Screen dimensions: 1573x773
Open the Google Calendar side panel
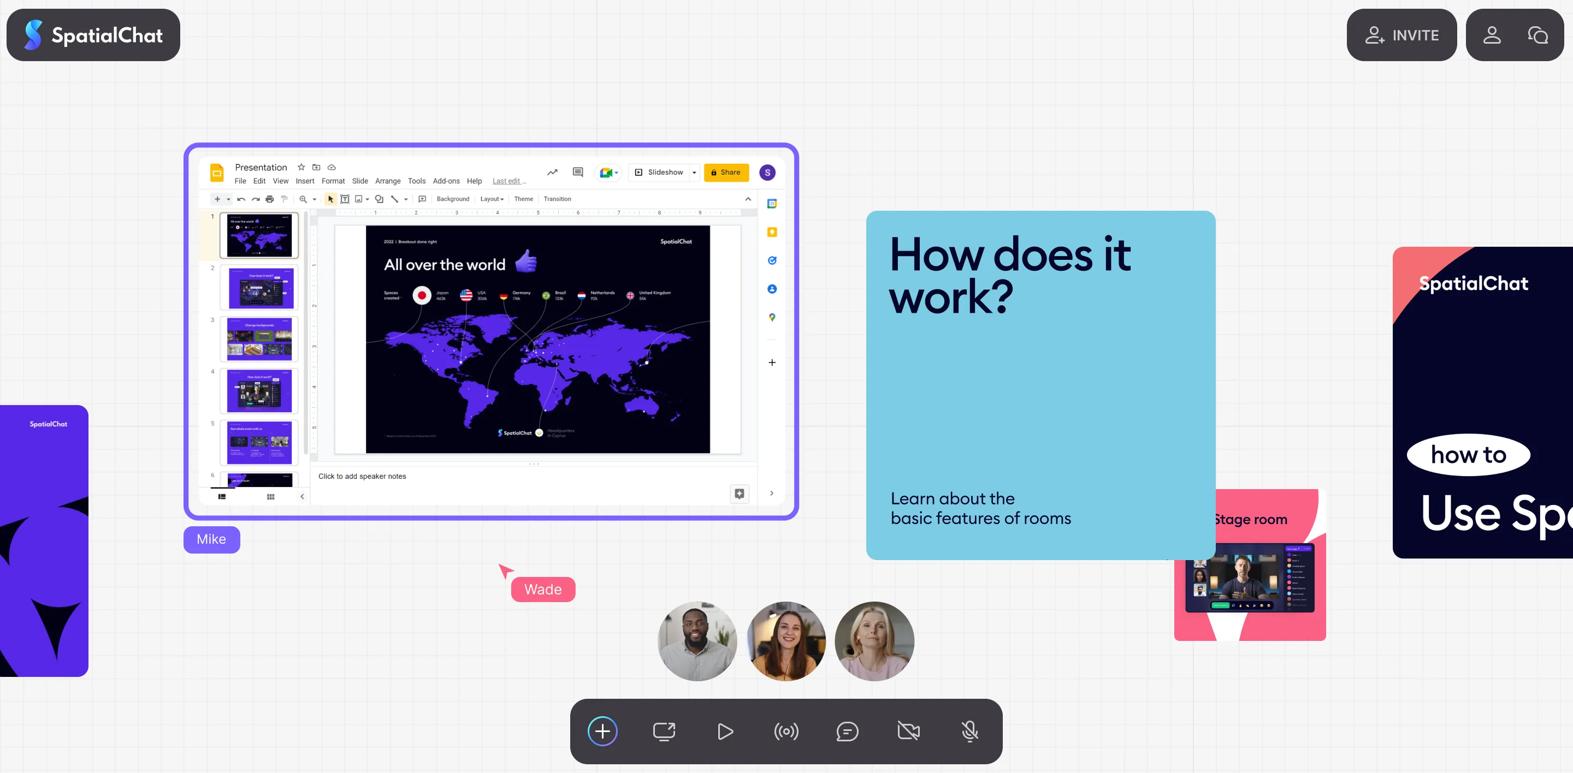tap(772, 204)
